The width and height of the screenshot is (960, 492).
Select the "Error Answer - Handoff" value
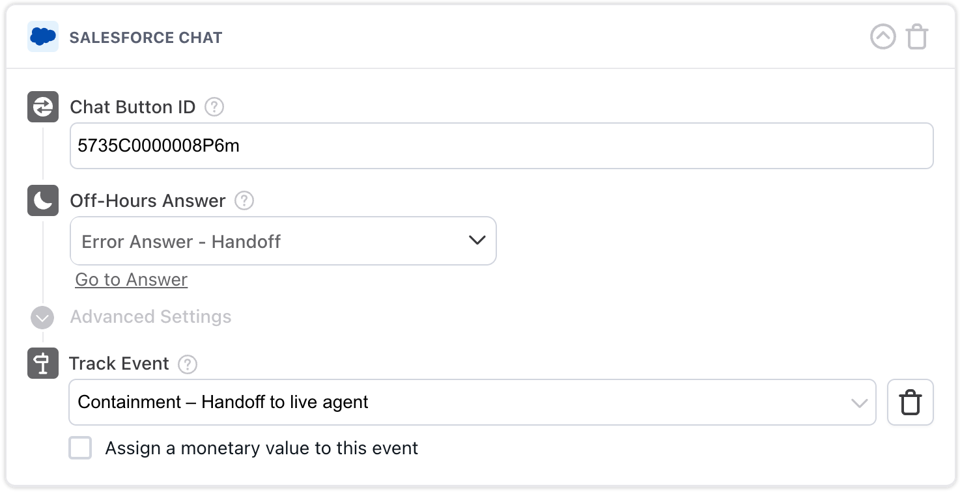[x=180, y=241]
